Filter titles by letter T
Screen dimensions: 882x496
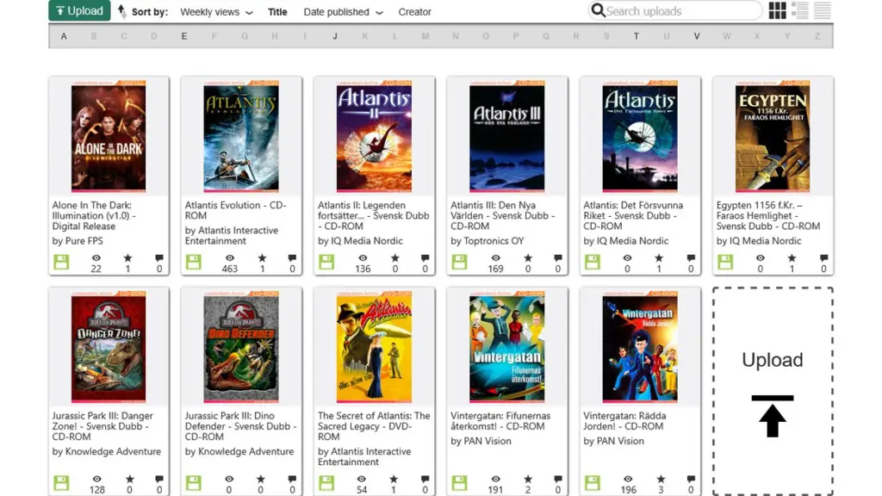[637, 36]
